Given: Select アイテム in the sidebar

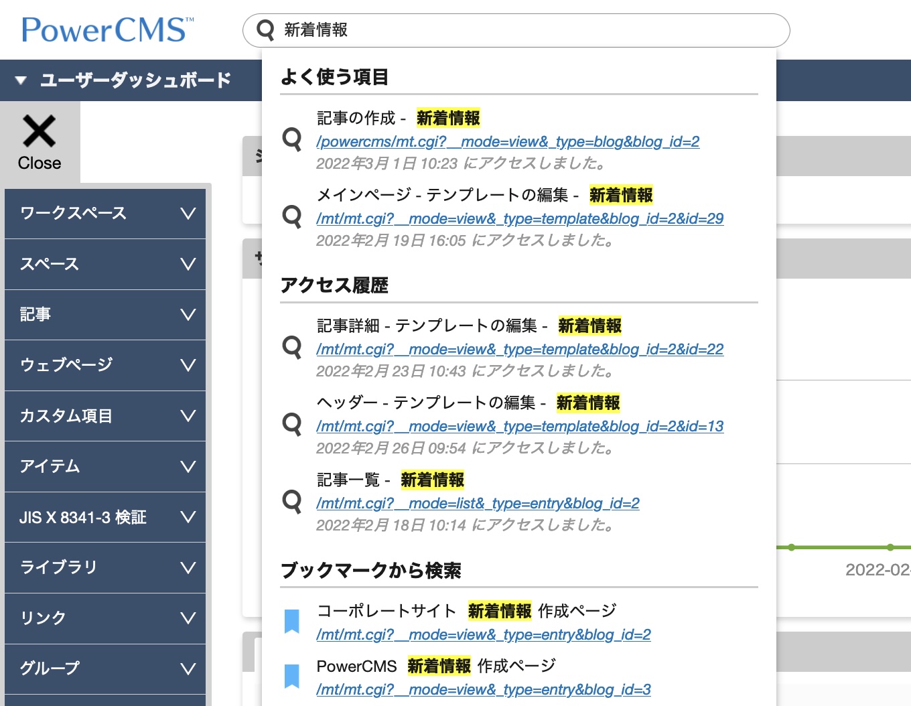Looking at the screenshot, I should click(105, 467).
